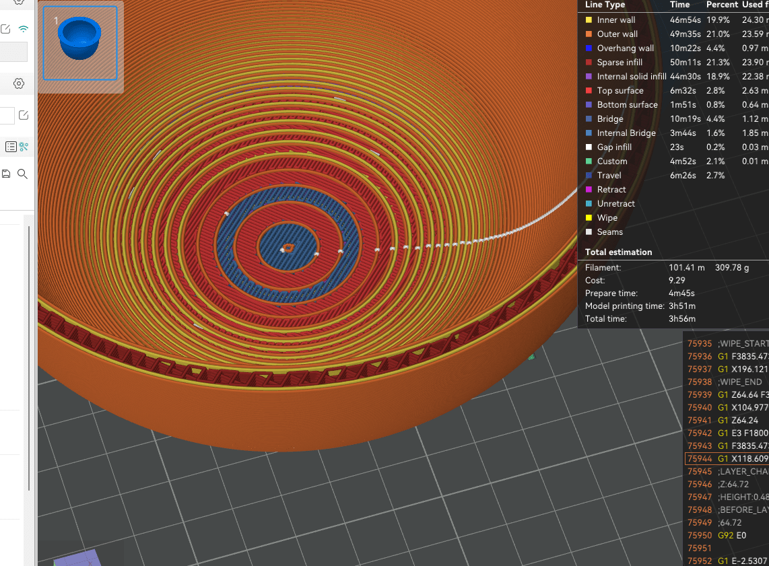Click the Gap infill white swatch
The image size is (769, 566).
(589, 147)
